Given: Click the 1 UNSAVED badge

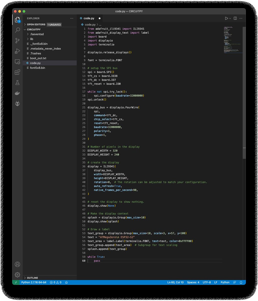Looking at the screenshot, I should [54, 25].
